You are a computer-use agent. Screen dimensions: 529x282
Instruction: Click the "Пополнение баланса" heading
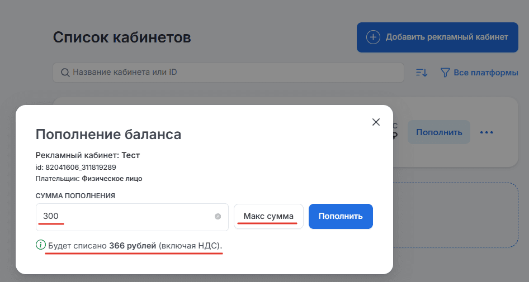pos(108,134)
